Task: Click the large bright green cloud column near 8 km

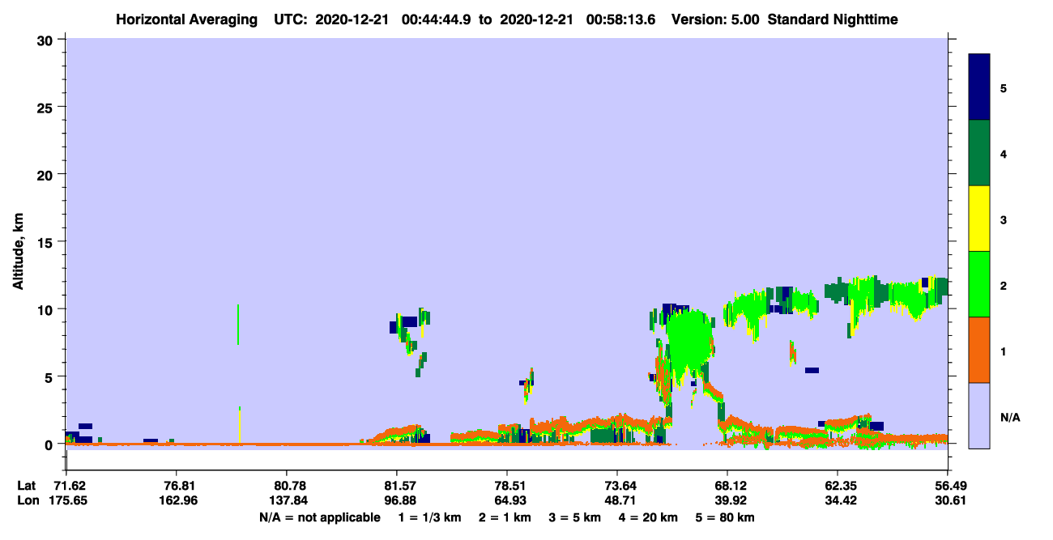Action: (x=688, y=340)
